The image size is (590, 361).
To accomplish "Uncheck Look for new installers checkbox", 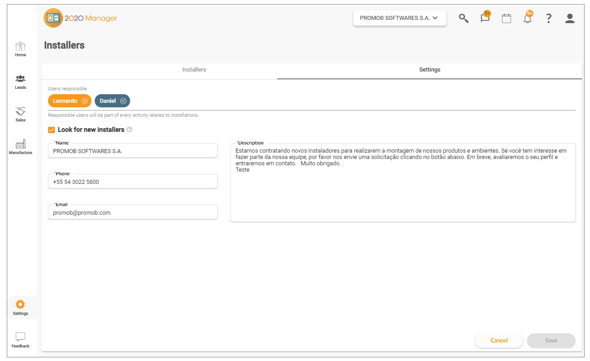I will tap(51, 130).
